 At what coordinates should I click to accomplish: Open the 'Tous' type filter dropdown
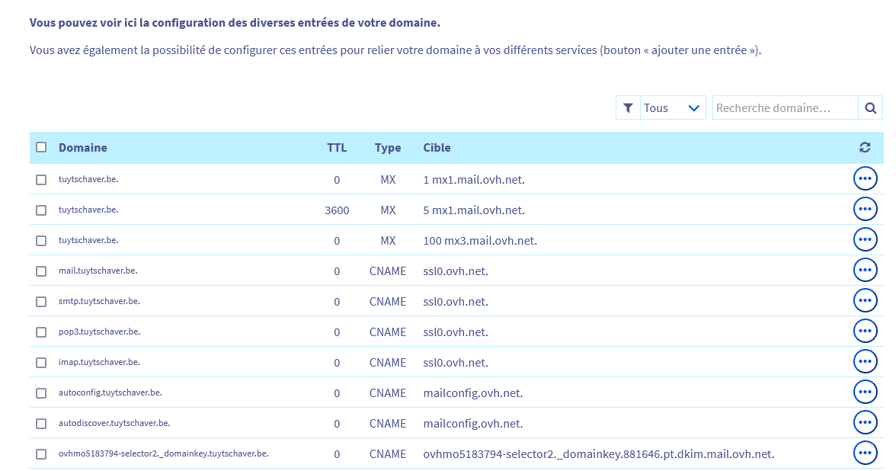coord(673,108)
